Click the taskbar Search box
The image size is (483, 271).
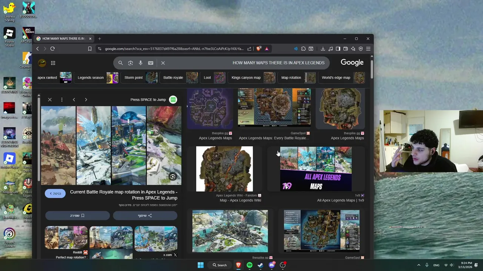[220, 265]
